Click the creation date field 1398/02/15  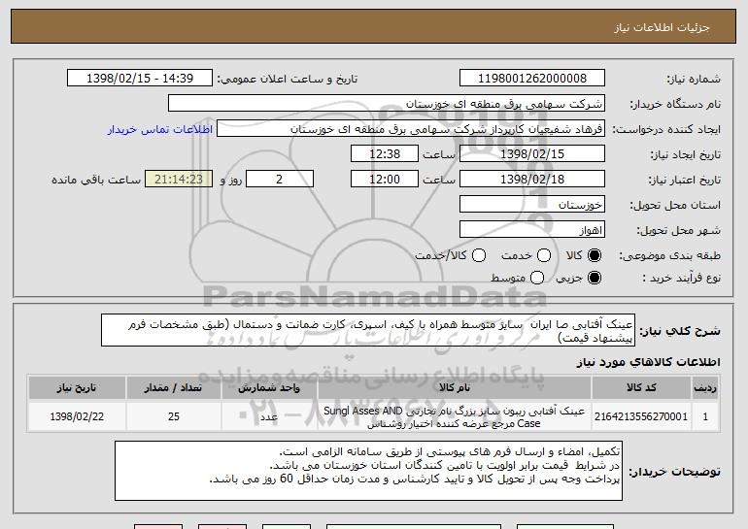(532, 154)
